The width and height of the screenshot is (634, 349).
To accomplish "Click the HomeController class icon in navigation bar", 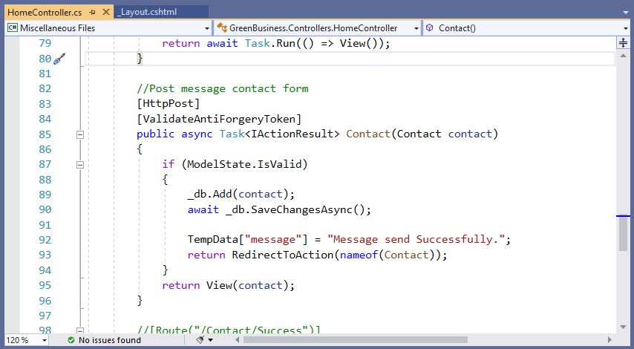I will click(x=221, y=28).
